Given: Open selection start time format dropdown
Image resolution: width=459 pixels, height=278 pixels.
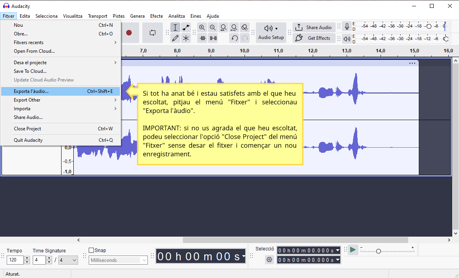Looking at the screenshot, I should click(338, 250).
